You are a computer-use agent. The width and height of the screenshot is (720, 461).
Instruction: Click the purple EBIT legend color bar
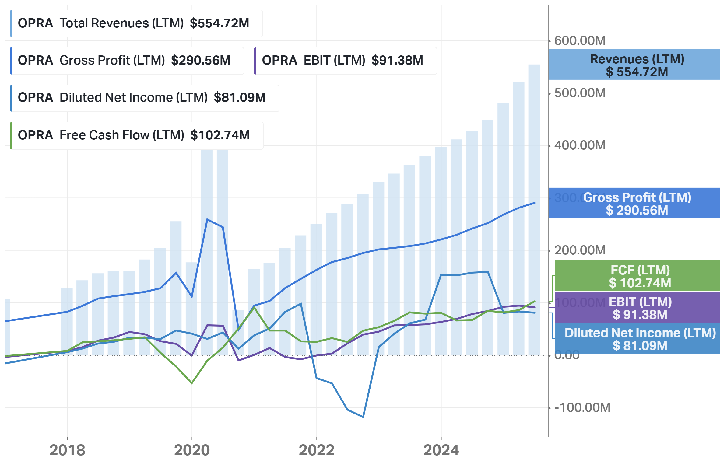[x=255, y=61]
